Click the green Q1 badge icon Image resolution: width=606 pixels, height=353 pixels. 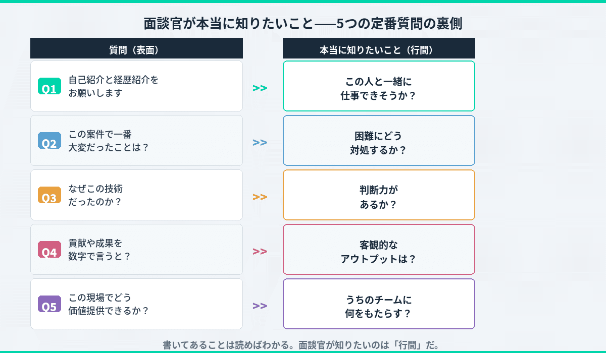point(49,86)
